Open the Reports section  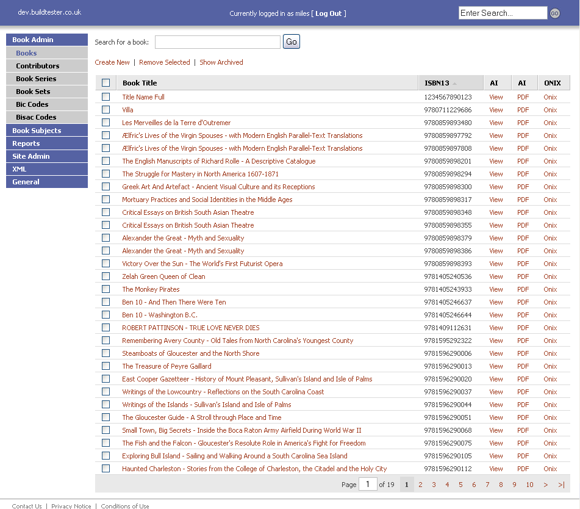tap(47, 143)
